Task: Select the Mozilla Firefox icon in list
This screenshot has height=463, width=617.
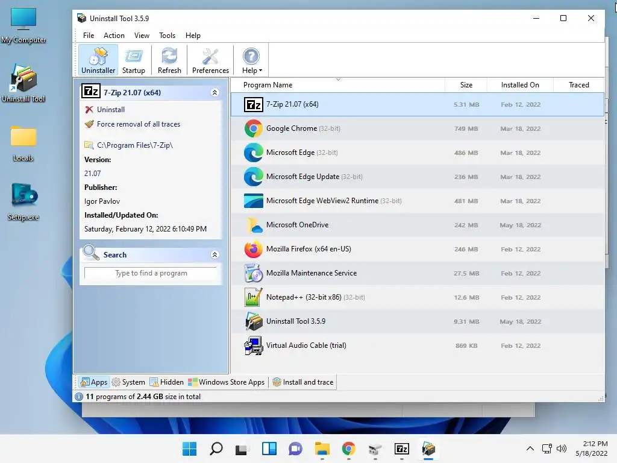Action: coord(254,249)
